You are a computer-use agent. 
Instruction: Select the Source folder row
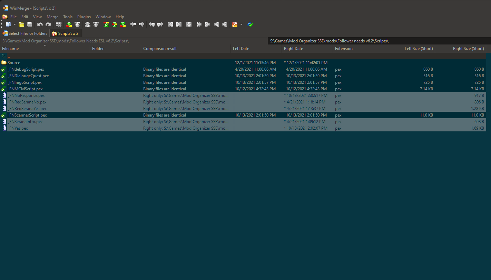243,63
